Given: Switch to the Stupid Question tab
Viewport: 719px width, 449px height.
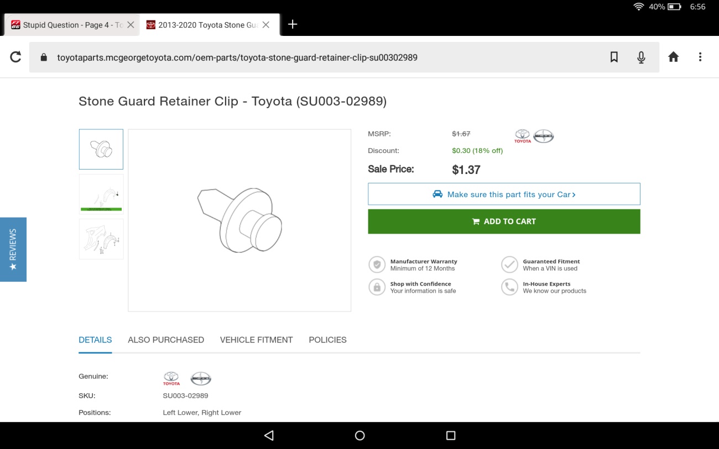Looking at the screenshot, I should coord(66,25).
